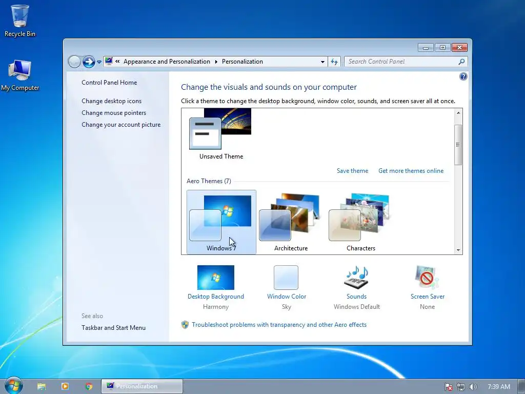Open the Recycle Bin desktop icon
The image size is (525, 394).
coord(20,20)
